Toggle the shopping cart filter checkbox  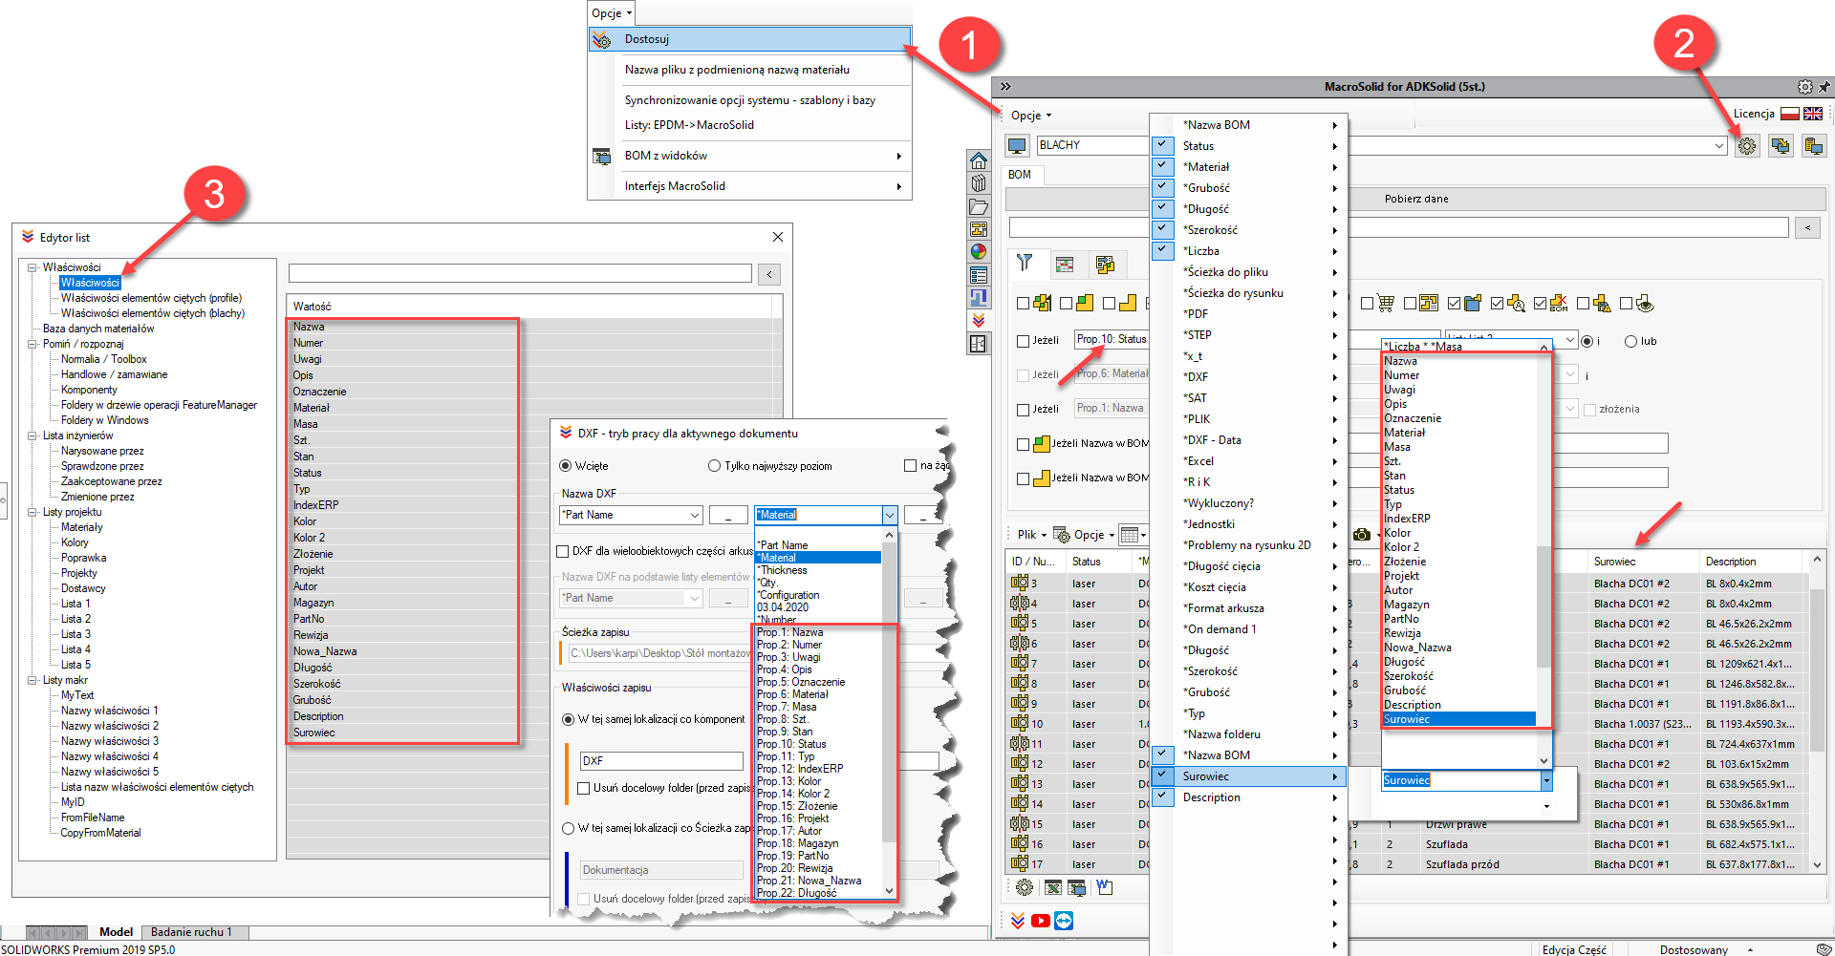click(x=1367, y=304)
